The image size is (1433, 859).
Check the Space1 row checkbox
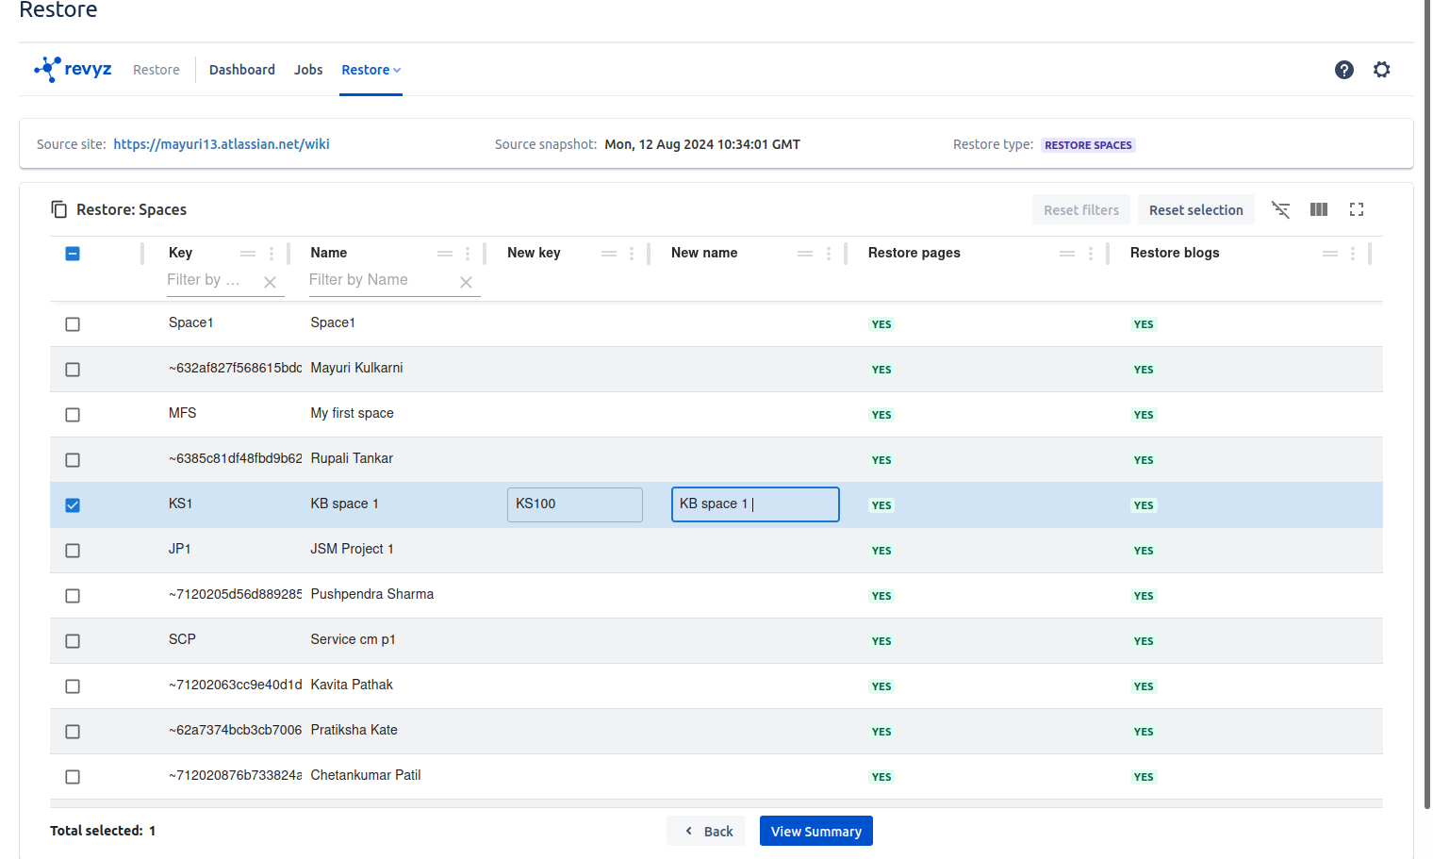(73, 324)
